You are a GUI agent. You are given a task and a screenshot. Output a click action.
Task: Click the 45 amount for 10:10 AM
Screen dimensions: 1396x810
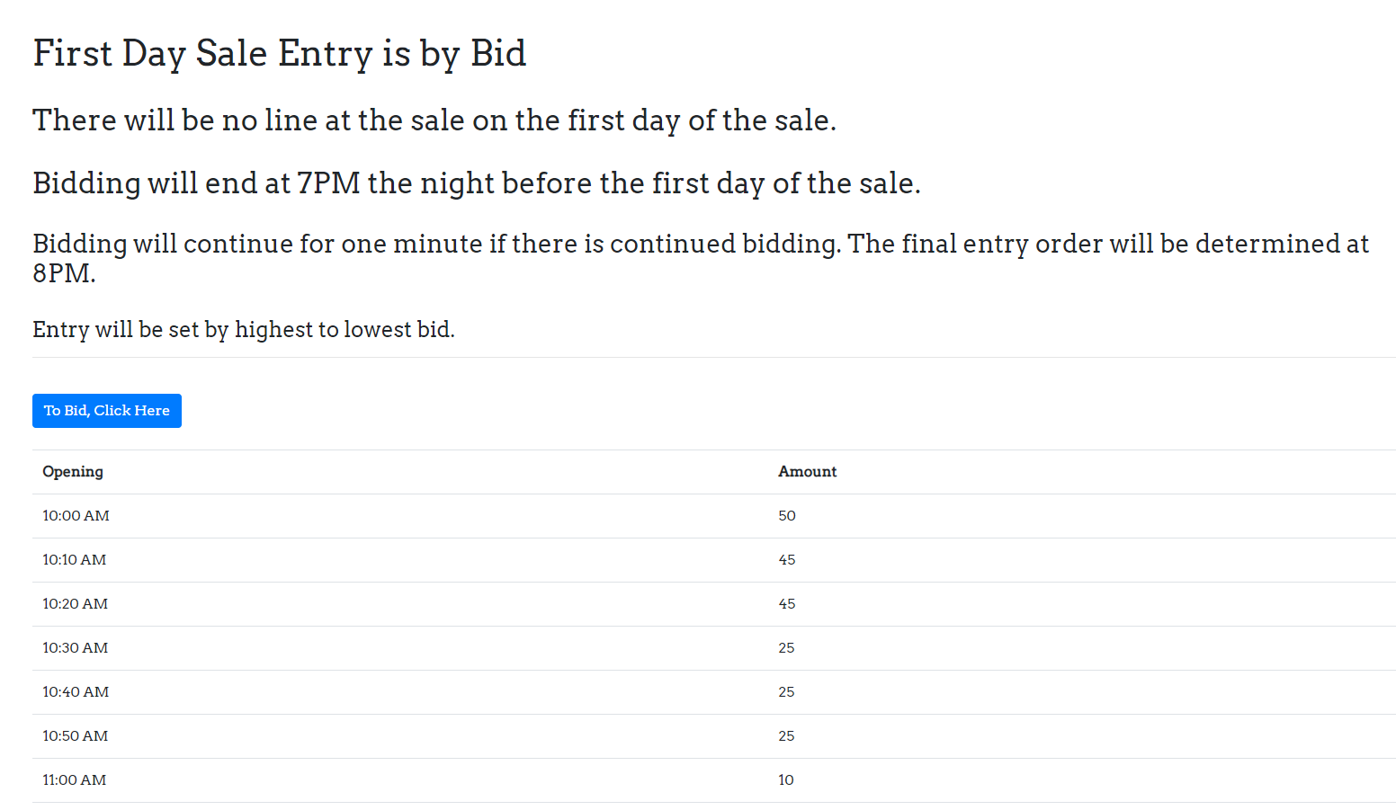pyautogui.click(x=787, y=560)
